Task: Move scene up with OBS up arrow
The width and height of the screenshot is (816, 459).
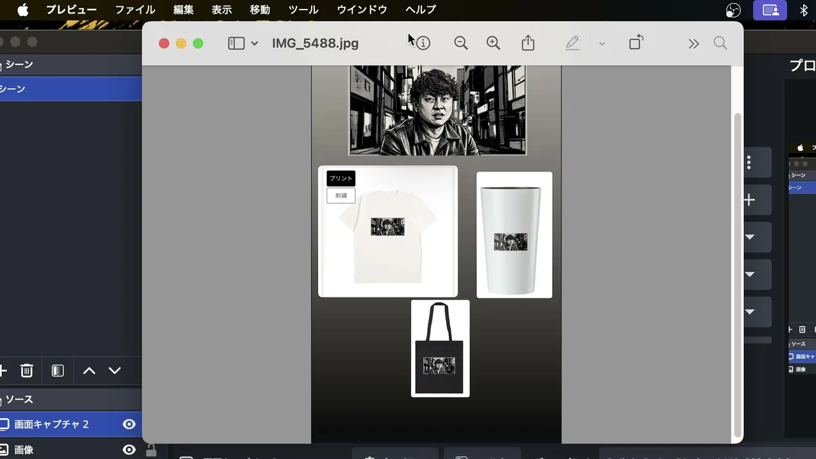Action: 89,370
